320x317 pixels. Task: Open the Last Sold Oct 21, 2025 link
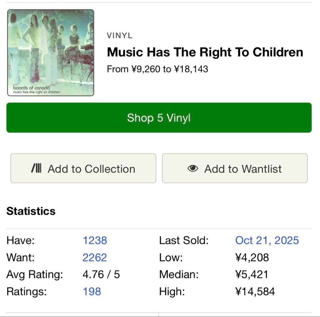(267, 240)
